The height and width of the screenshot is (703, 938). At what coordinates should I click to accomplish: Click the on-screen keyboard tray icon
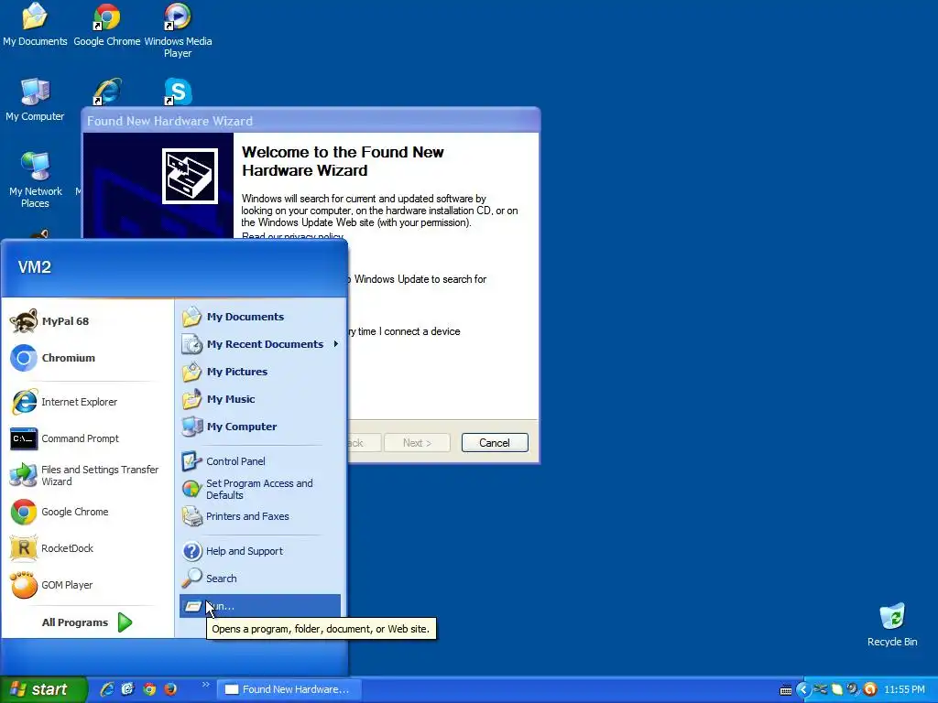pos(786,690)
